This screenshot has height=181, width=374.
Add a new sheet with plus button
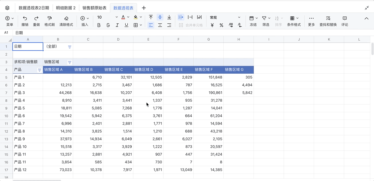(144, 8)
